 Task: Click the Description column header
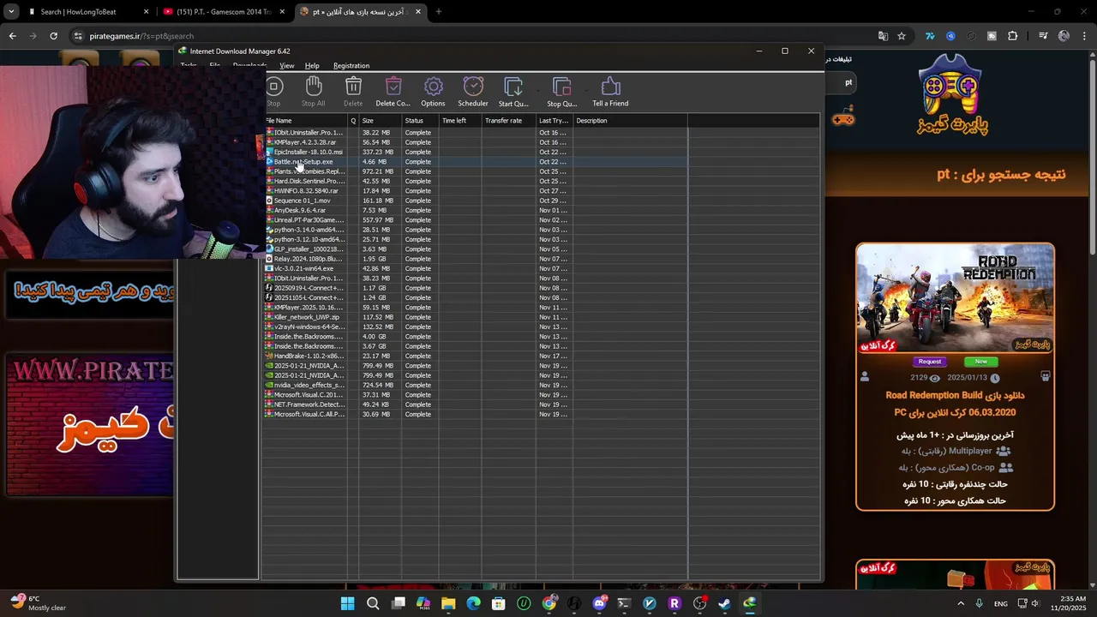(630, 121)
